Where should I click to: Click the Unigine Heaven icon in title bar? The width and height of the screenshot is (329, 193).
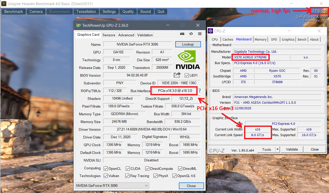3,4
